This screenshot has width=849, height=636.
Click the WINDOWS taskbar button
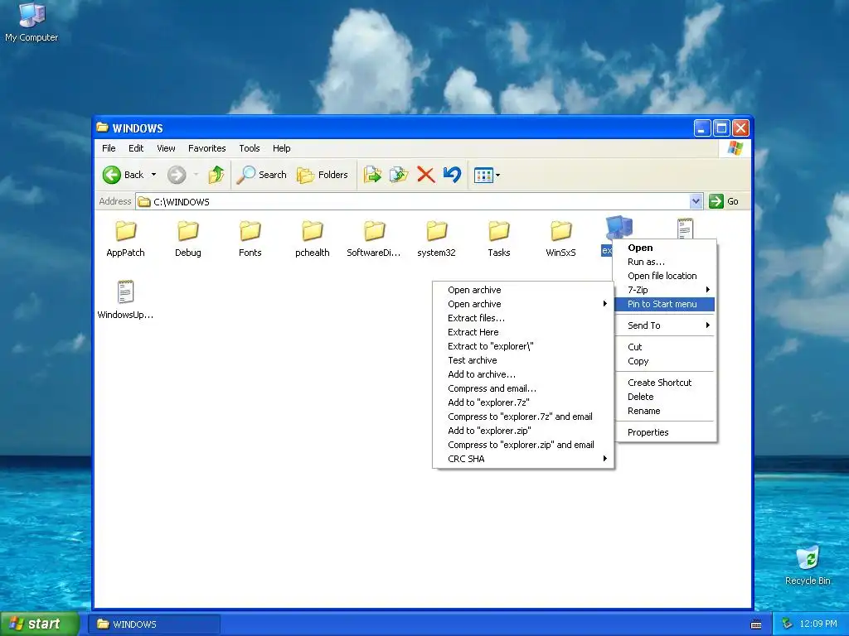coord(154,624)
